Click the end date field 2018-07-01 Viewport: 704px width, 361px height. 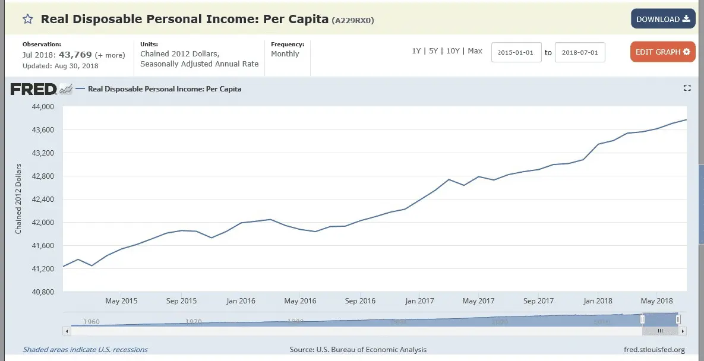(x=579, y=52)
